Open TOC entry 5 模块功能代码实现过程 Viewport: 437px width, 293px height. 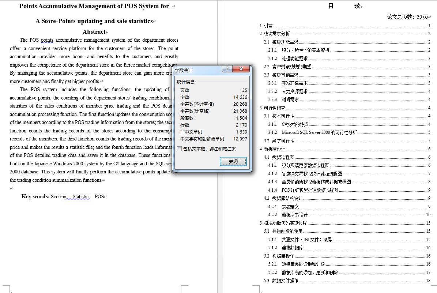click(345, 223)
